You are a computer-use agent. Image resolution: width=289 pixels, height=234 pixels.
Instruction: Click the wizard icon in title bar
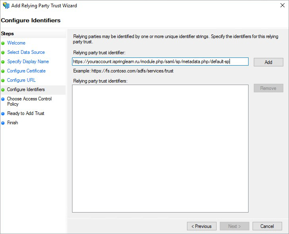pyautogui.click(x=6, y=5)
